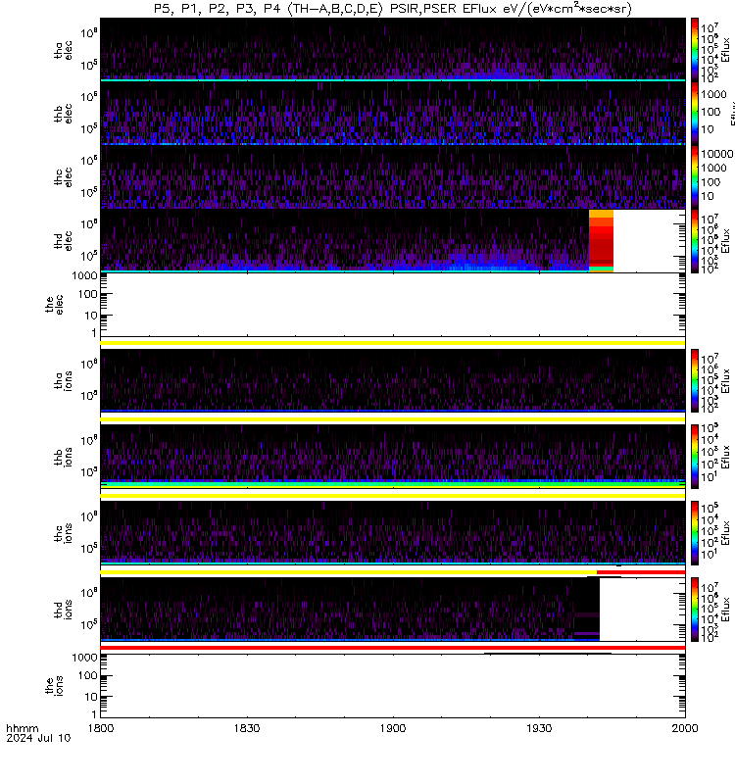Select the 'tha ions' panel label
The image size is (735, 784).
pyautogui.click(x=63, y=381)
